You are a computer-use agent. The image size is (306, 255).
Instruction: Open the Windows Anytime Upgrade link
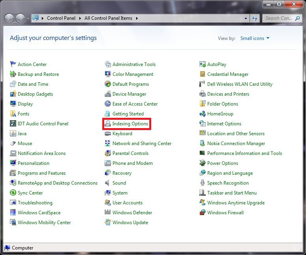(x=236, y=203)
